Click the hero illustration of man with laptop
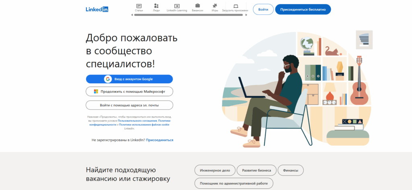412x190 pixels. coord(297,89)
